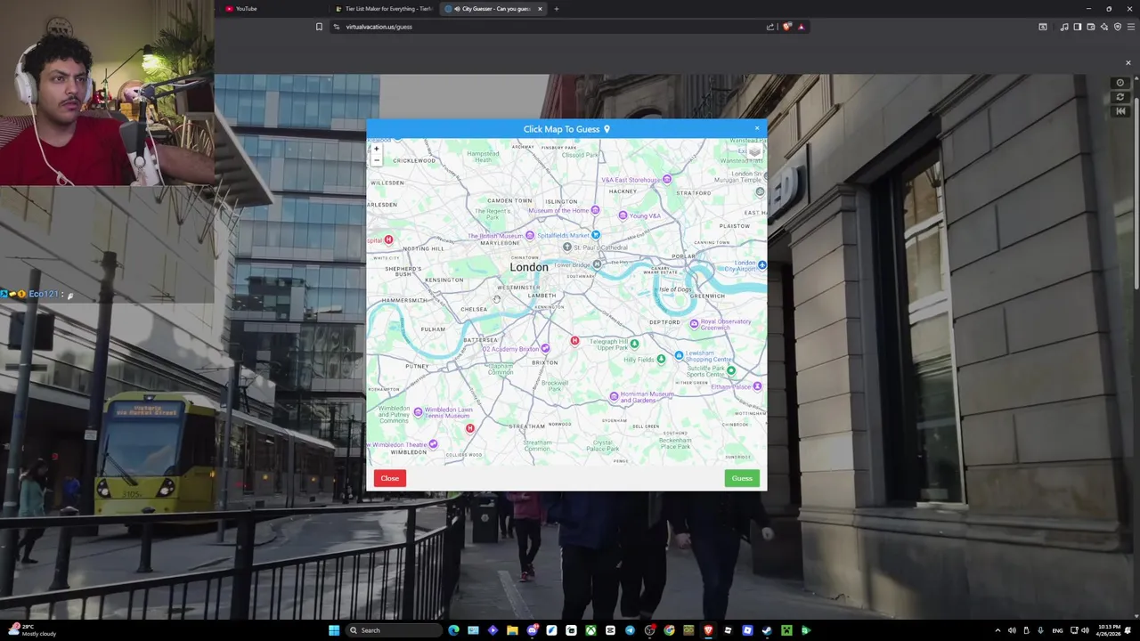Open File Explorer from the taskbar
This screenshot has height=641, width=1140.
point(512,630)
